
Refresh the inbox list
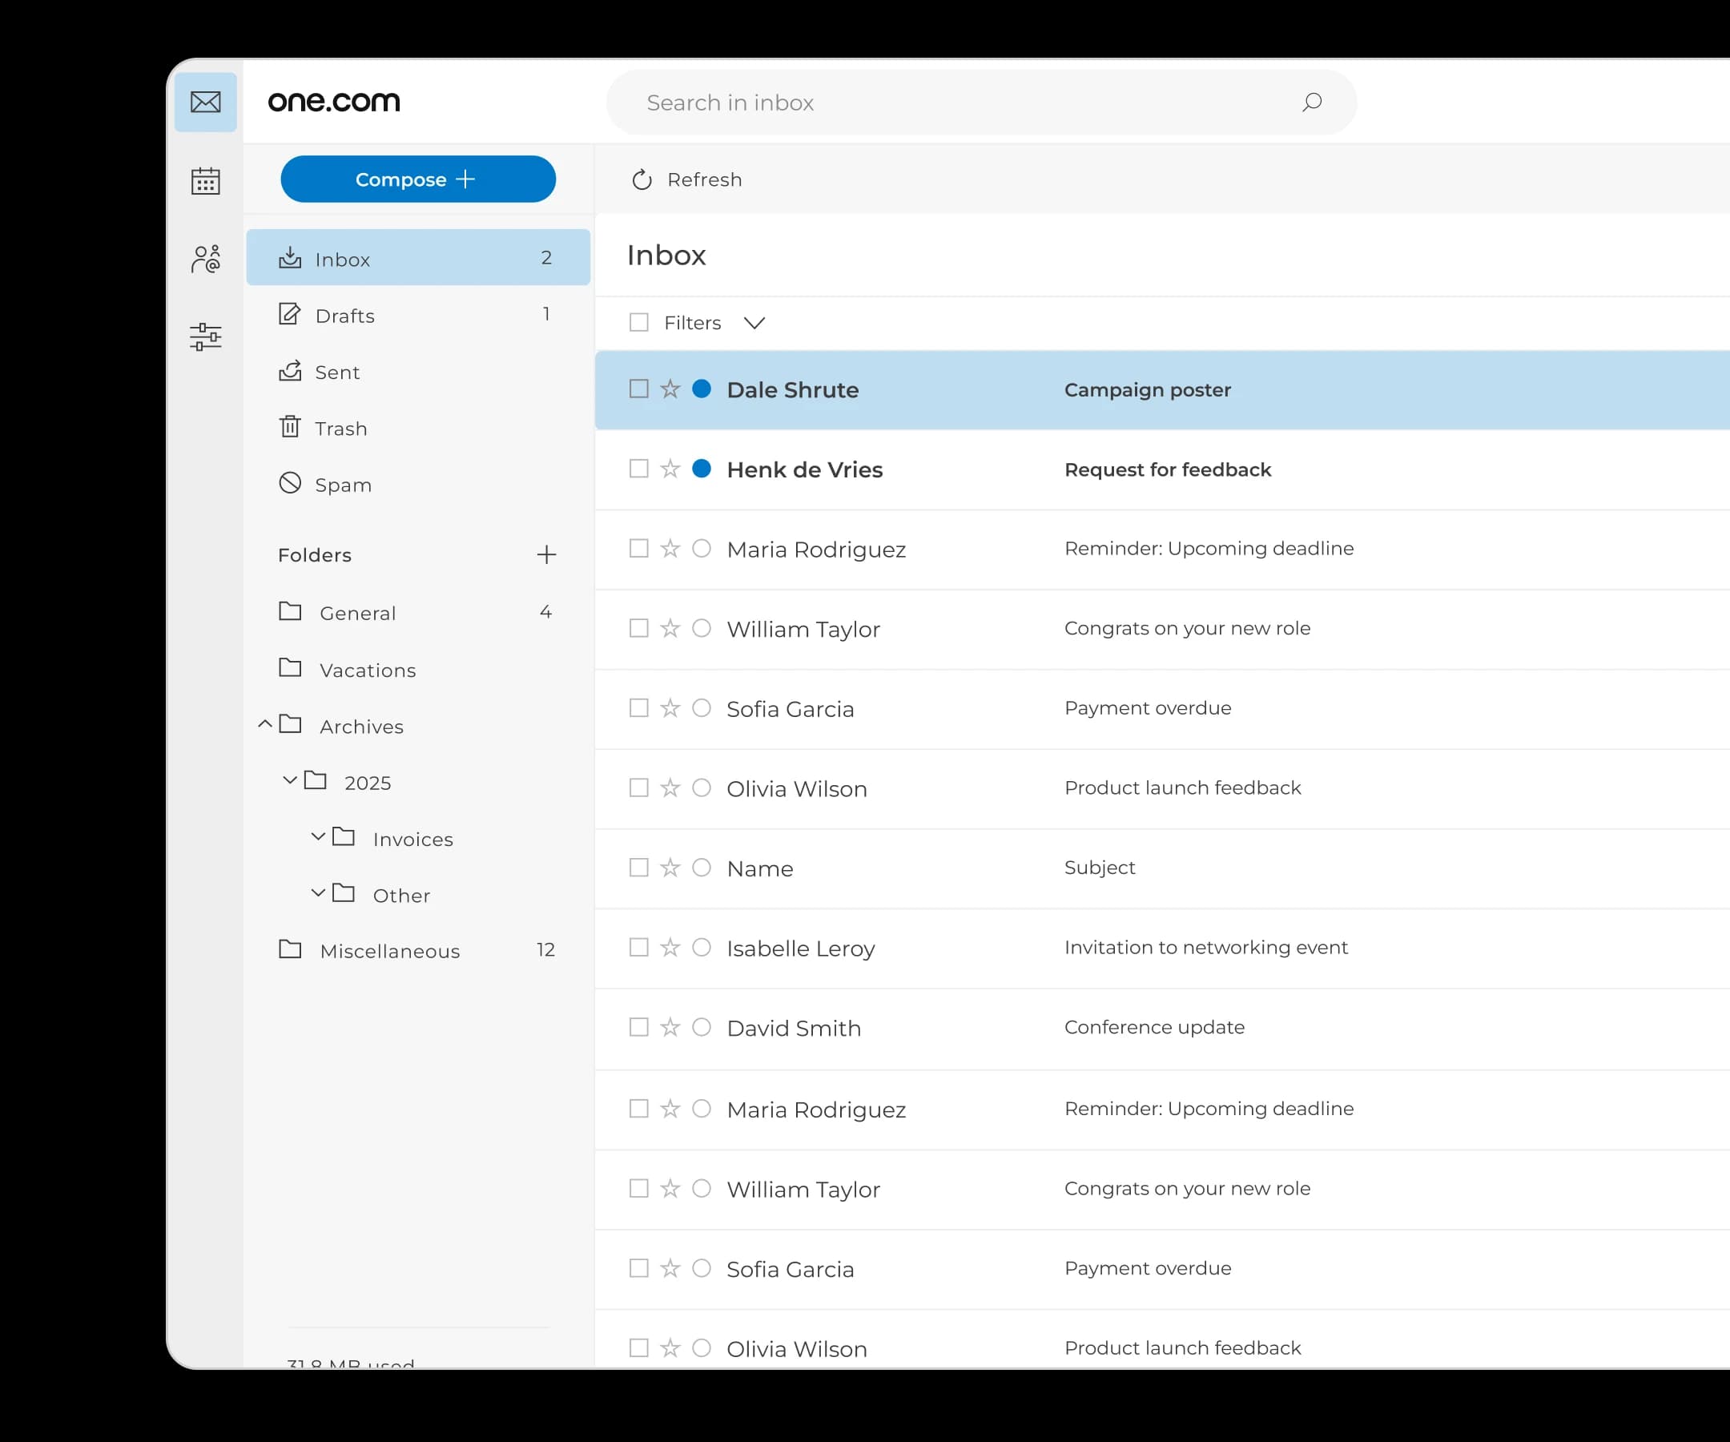[686, 179]
